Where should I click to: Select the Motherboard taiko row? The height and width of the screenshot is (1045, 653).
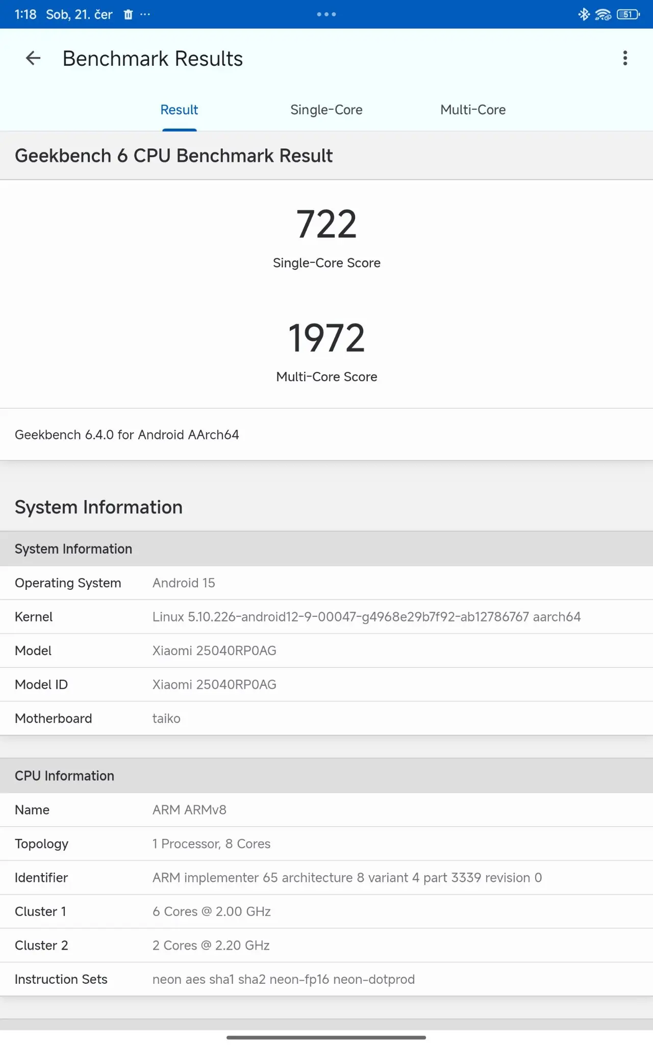tap(326, 718)
